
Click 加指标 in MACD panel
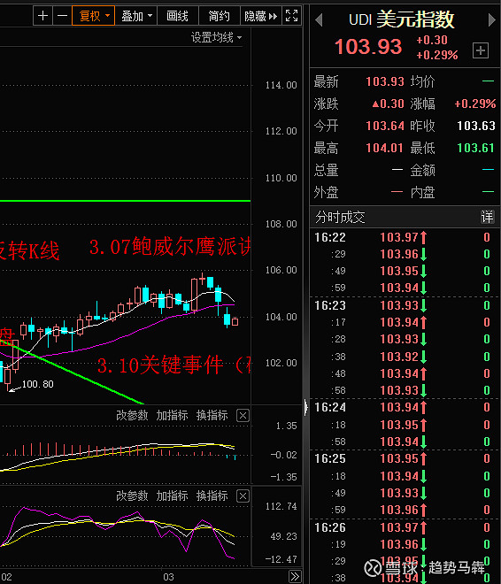[172, 415]
